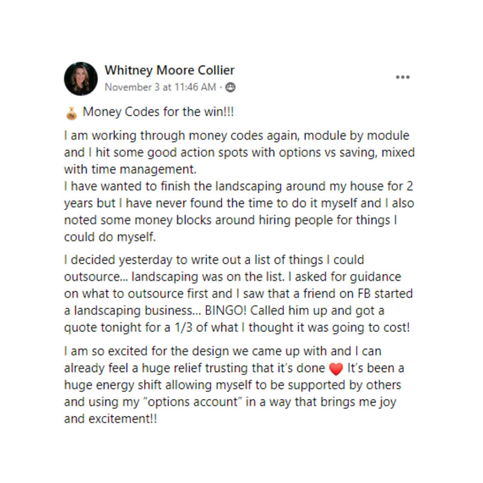The height and width of the screenshot is (483, 483).
Task: Click the "Money Codes for the win!!!" headline
Action: (x=158, y=113)
